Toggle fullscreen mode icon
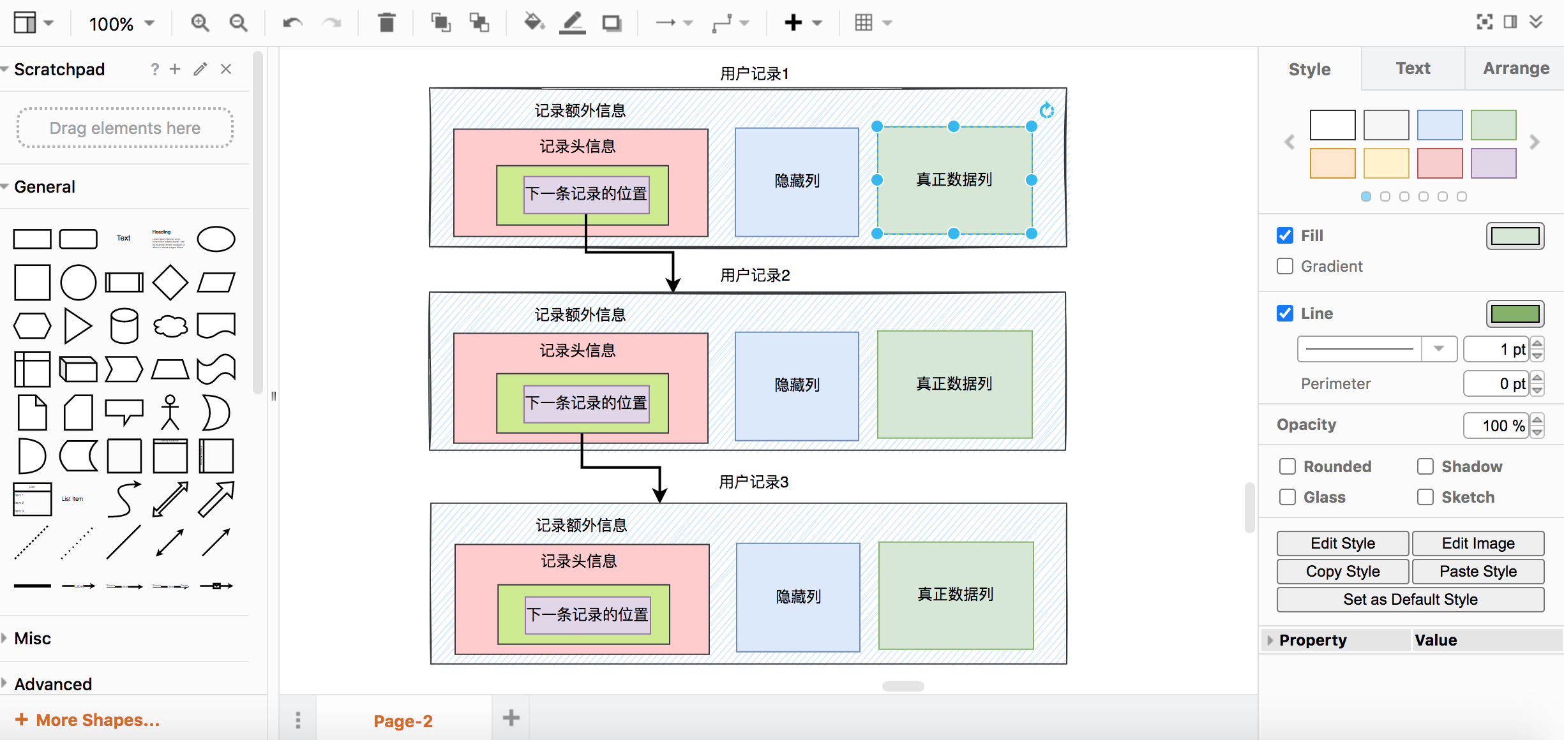 click(1484, 22)
